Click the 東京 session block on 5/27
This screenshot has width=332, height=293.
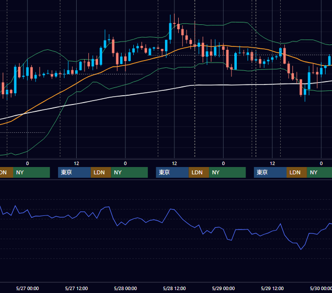tap(74, 172)
